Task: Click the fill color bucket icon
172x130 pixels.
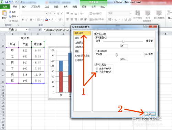Action: coord(46,20)
